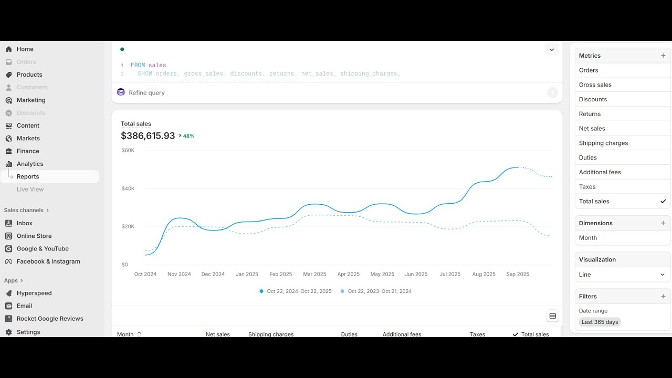Click the Additional fees column header
This screenshot has height=378, width=672.
402,334
